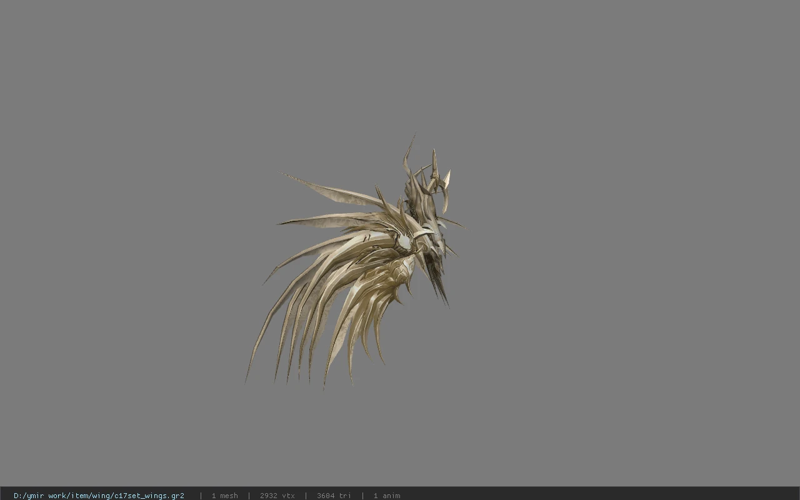Click the '2932 vtx' vertex count
The width and height of the screenshot is (800, 500).
(277, 496)
